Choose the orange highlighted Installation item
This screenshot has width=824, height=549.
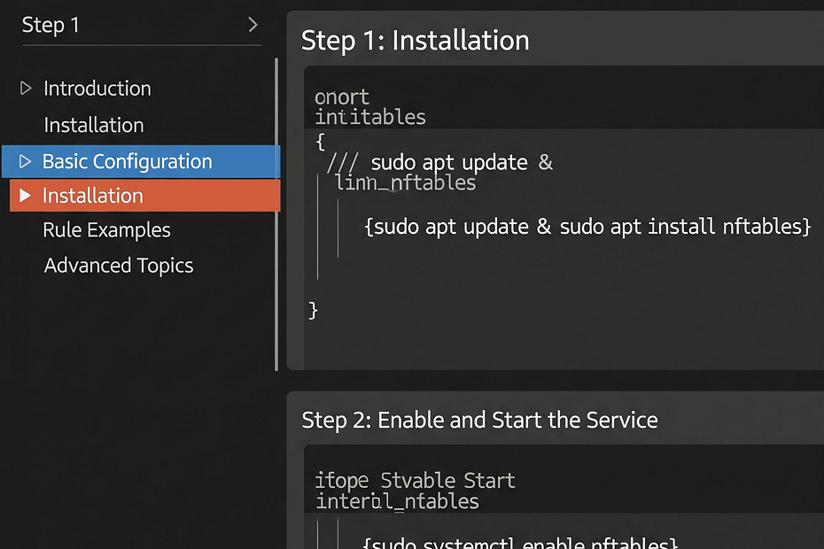pos(93,196)
